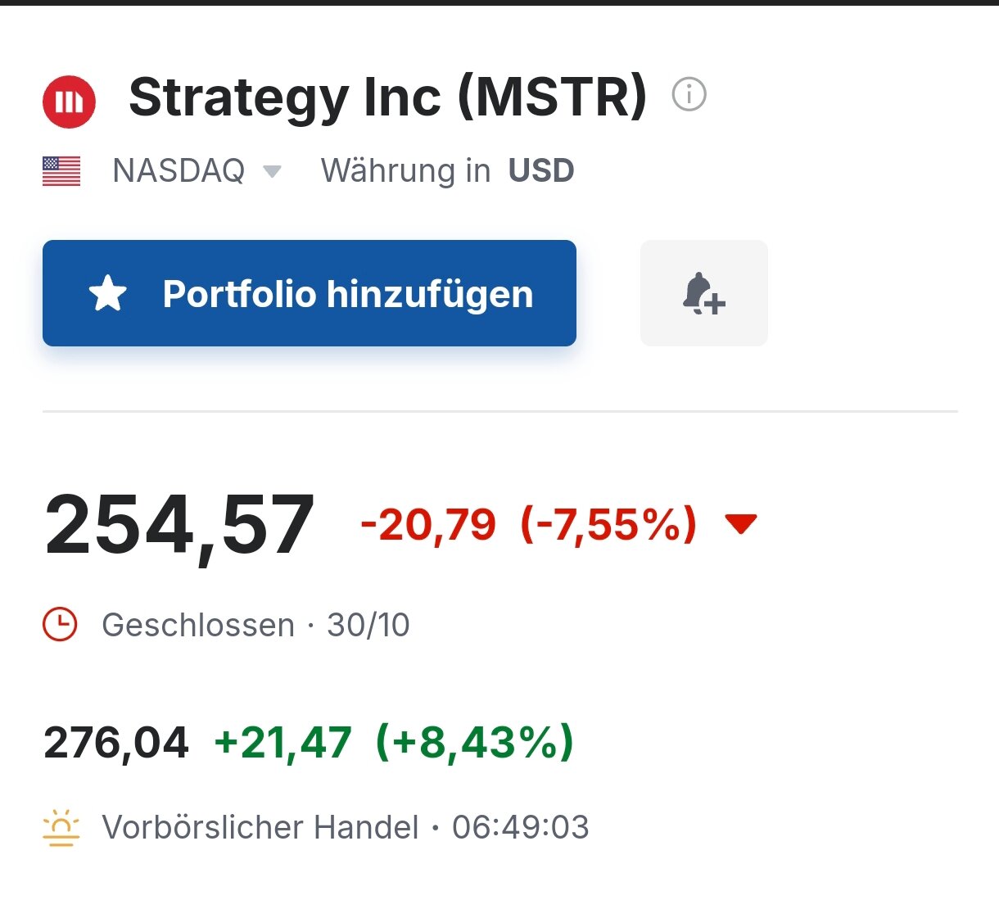Viewport: 999px width, 900px height.
Task: Select the NASDAQ exchange label
Action: point(179,171)
